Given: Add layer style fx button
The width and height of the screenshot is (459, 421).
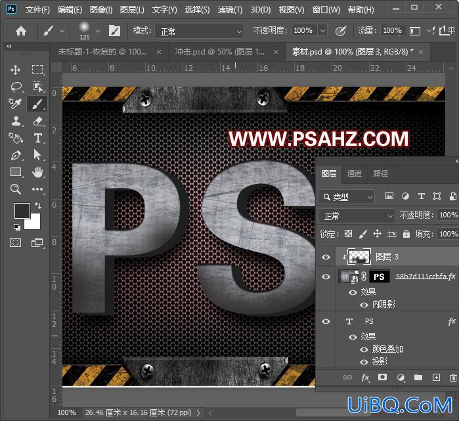Looking at the screenshot, I should [x=365, y=378].
